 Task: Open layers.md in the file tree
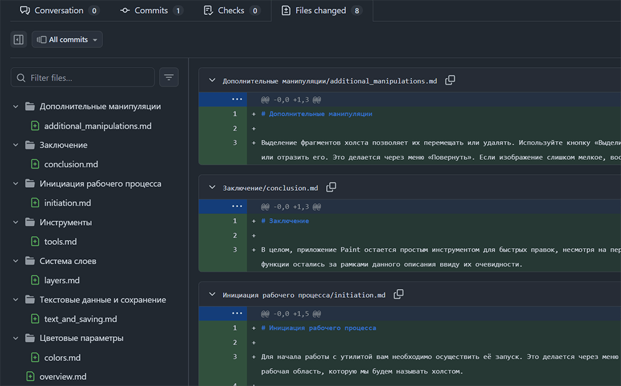[x=61, y=280]
